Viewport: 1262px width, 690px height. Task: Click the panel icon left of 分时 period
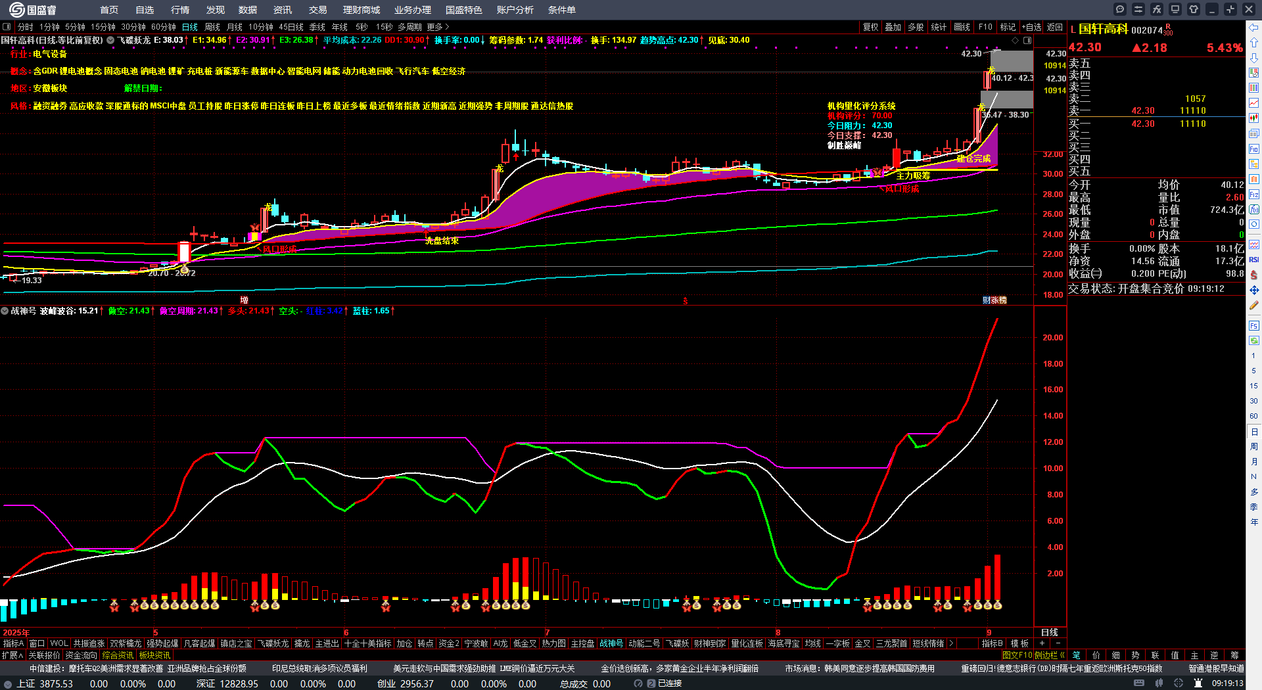click(x=7, y=27)
